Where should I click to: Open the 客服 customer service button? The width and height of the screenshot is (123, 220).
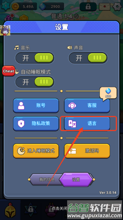point(87,105)
